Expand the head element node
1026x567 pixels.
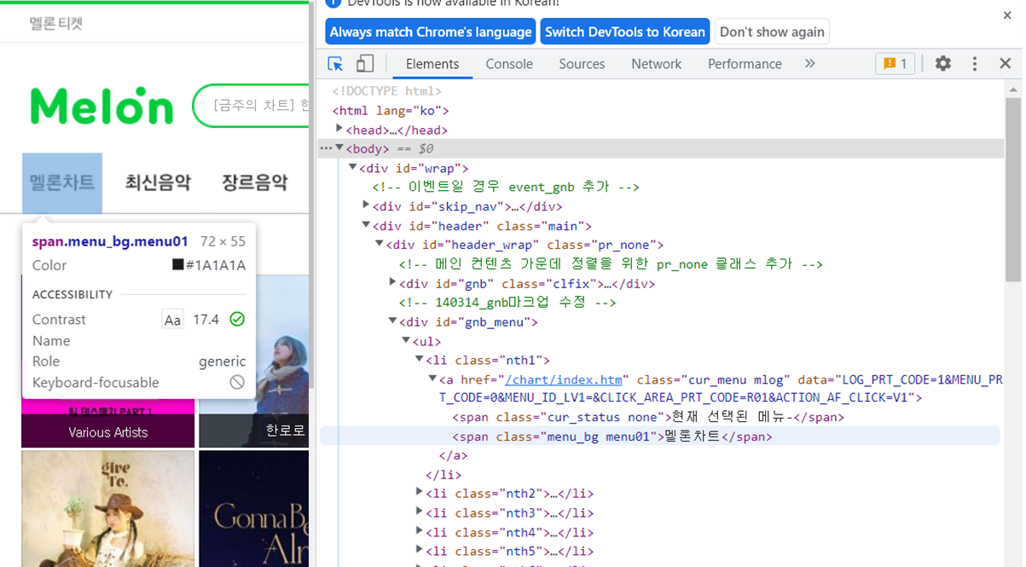pyautogui.click(x=339, y=130)
